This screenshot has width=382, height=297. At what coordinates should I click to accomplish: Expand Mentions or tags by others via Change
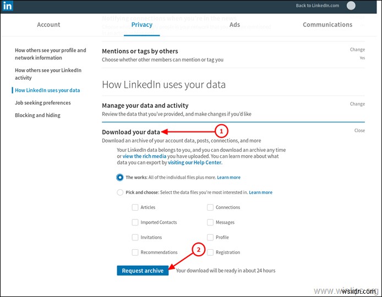[357, 50]
